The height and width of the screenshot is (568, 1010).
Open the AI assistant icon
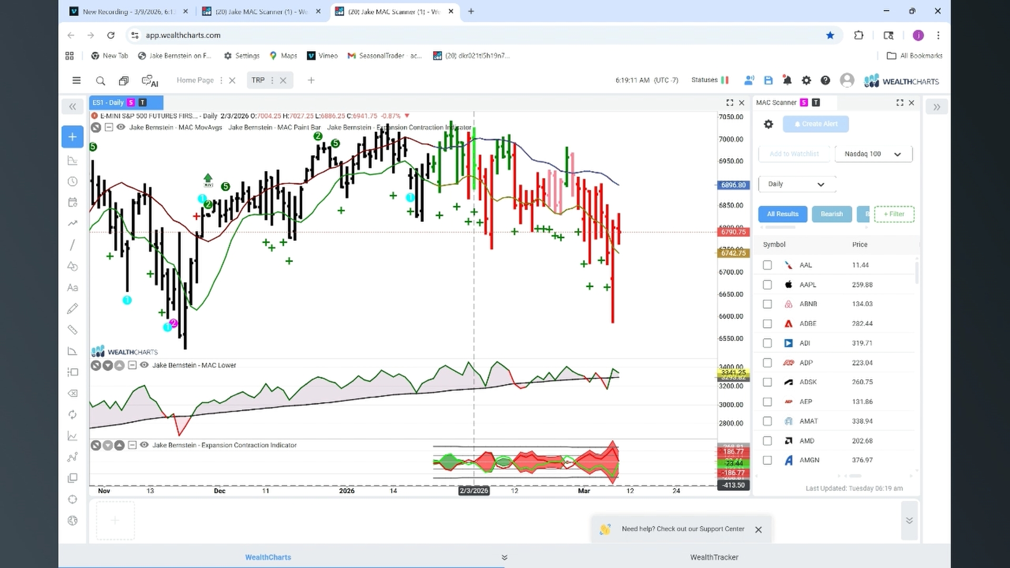[x=150, y=81]
